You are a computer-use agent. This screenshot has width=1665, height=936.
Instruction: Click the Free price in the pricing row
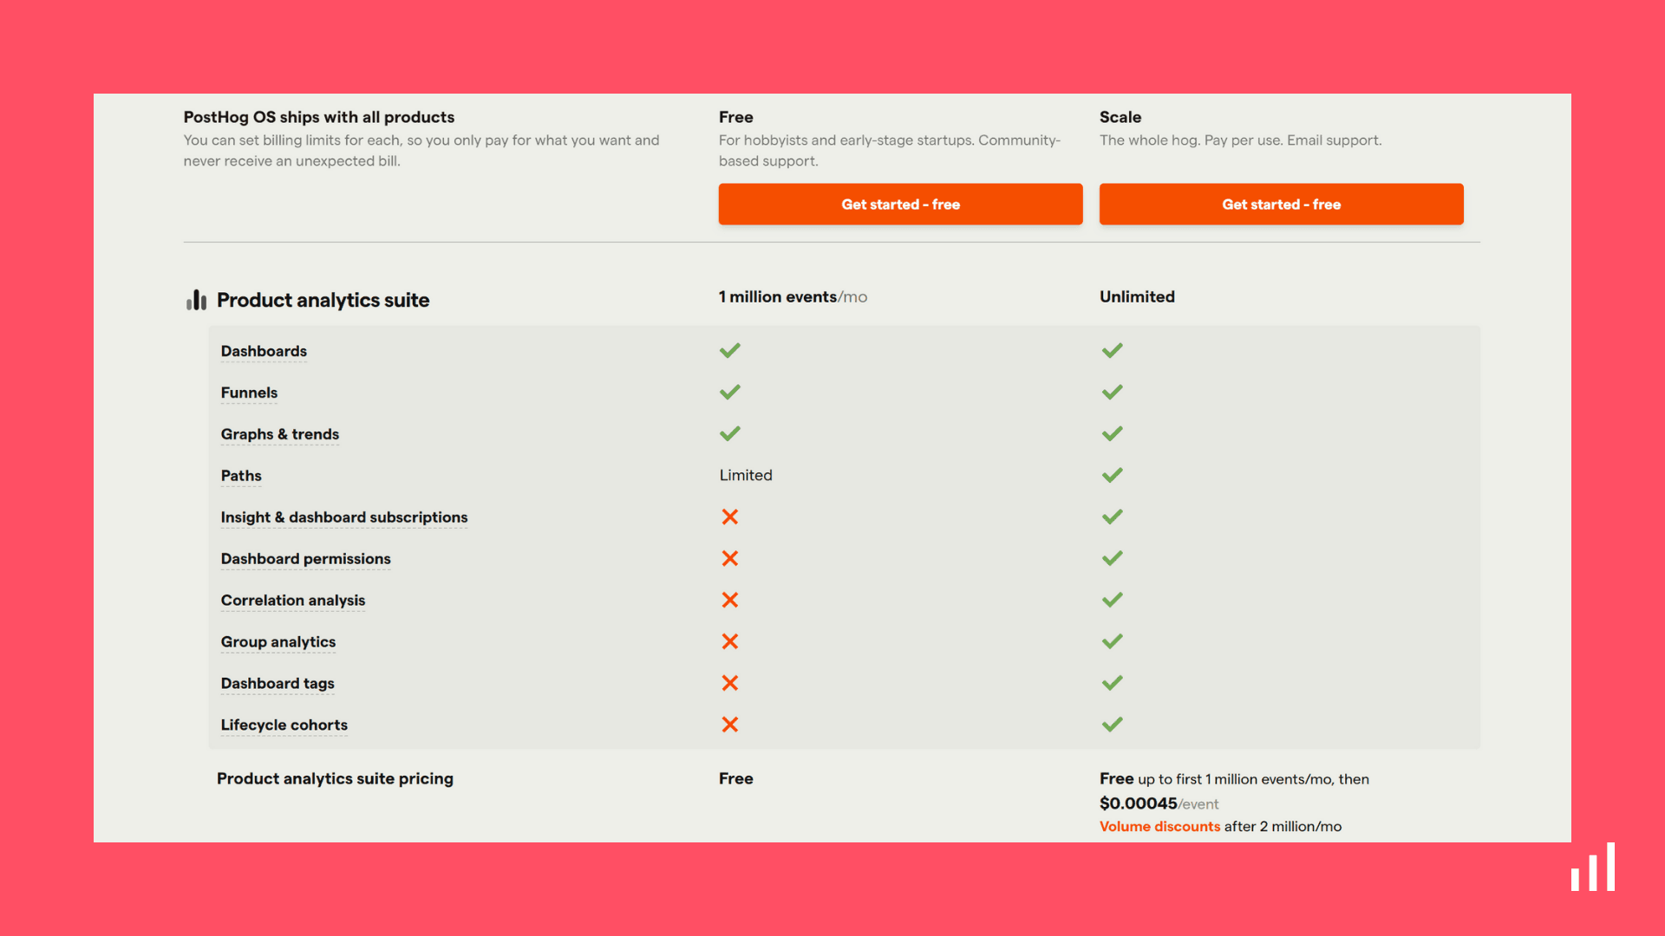point(736,778)
